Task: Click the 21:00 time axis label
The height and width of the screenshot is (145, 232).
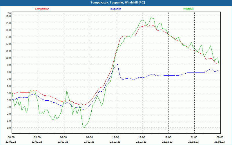Action: [x=194, y=137]
